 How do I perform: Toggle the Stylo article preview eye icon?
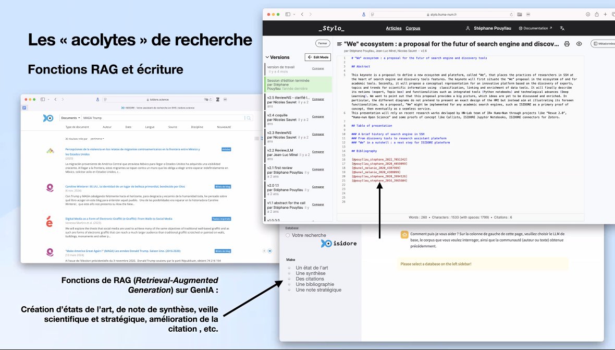point(579,44)
